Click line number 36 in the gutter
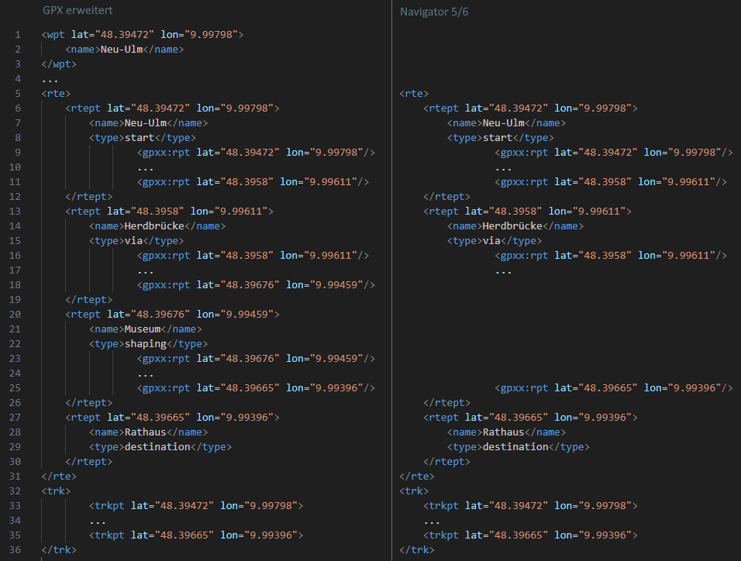 [x=17, y=550]
